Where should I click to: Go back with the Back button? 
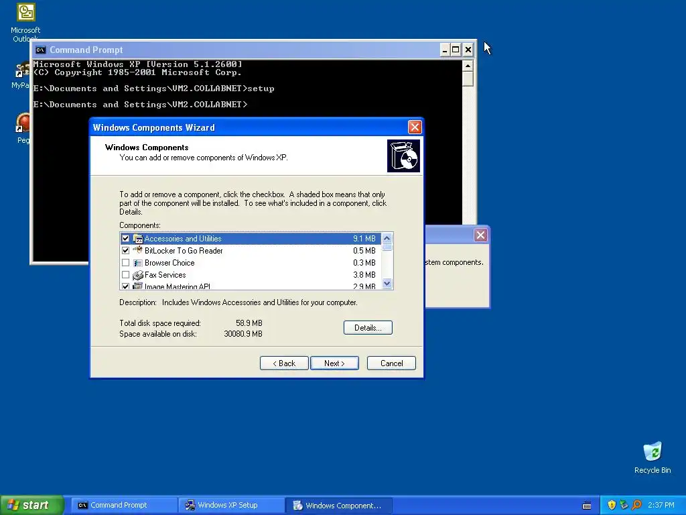click(x=284, y=363)
